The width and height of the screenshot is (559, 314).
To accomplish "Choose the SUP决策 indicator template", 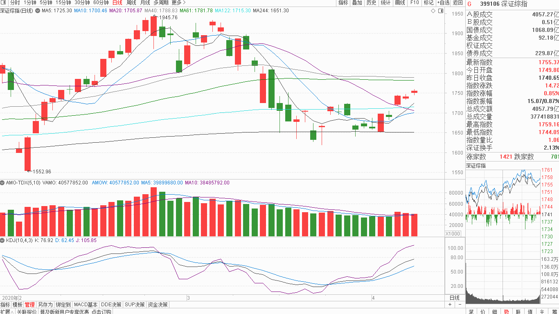I will [135, 305].
